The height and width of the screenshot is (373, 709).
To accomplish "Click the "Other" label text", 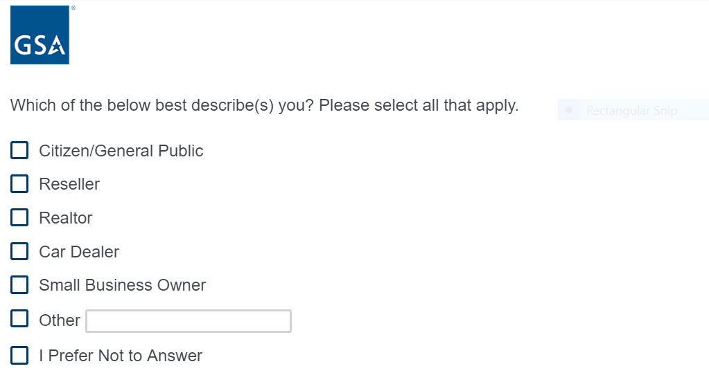I will tap(60, 320).
